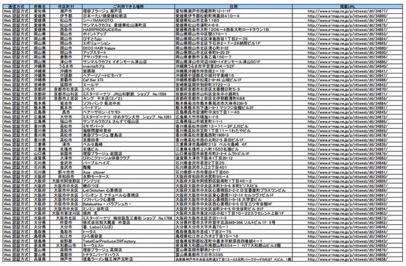Select the 理容プラージュ 岩国店 cell
Image resolution: width=406 pixels, height=266 pixels.
(128, 154)
